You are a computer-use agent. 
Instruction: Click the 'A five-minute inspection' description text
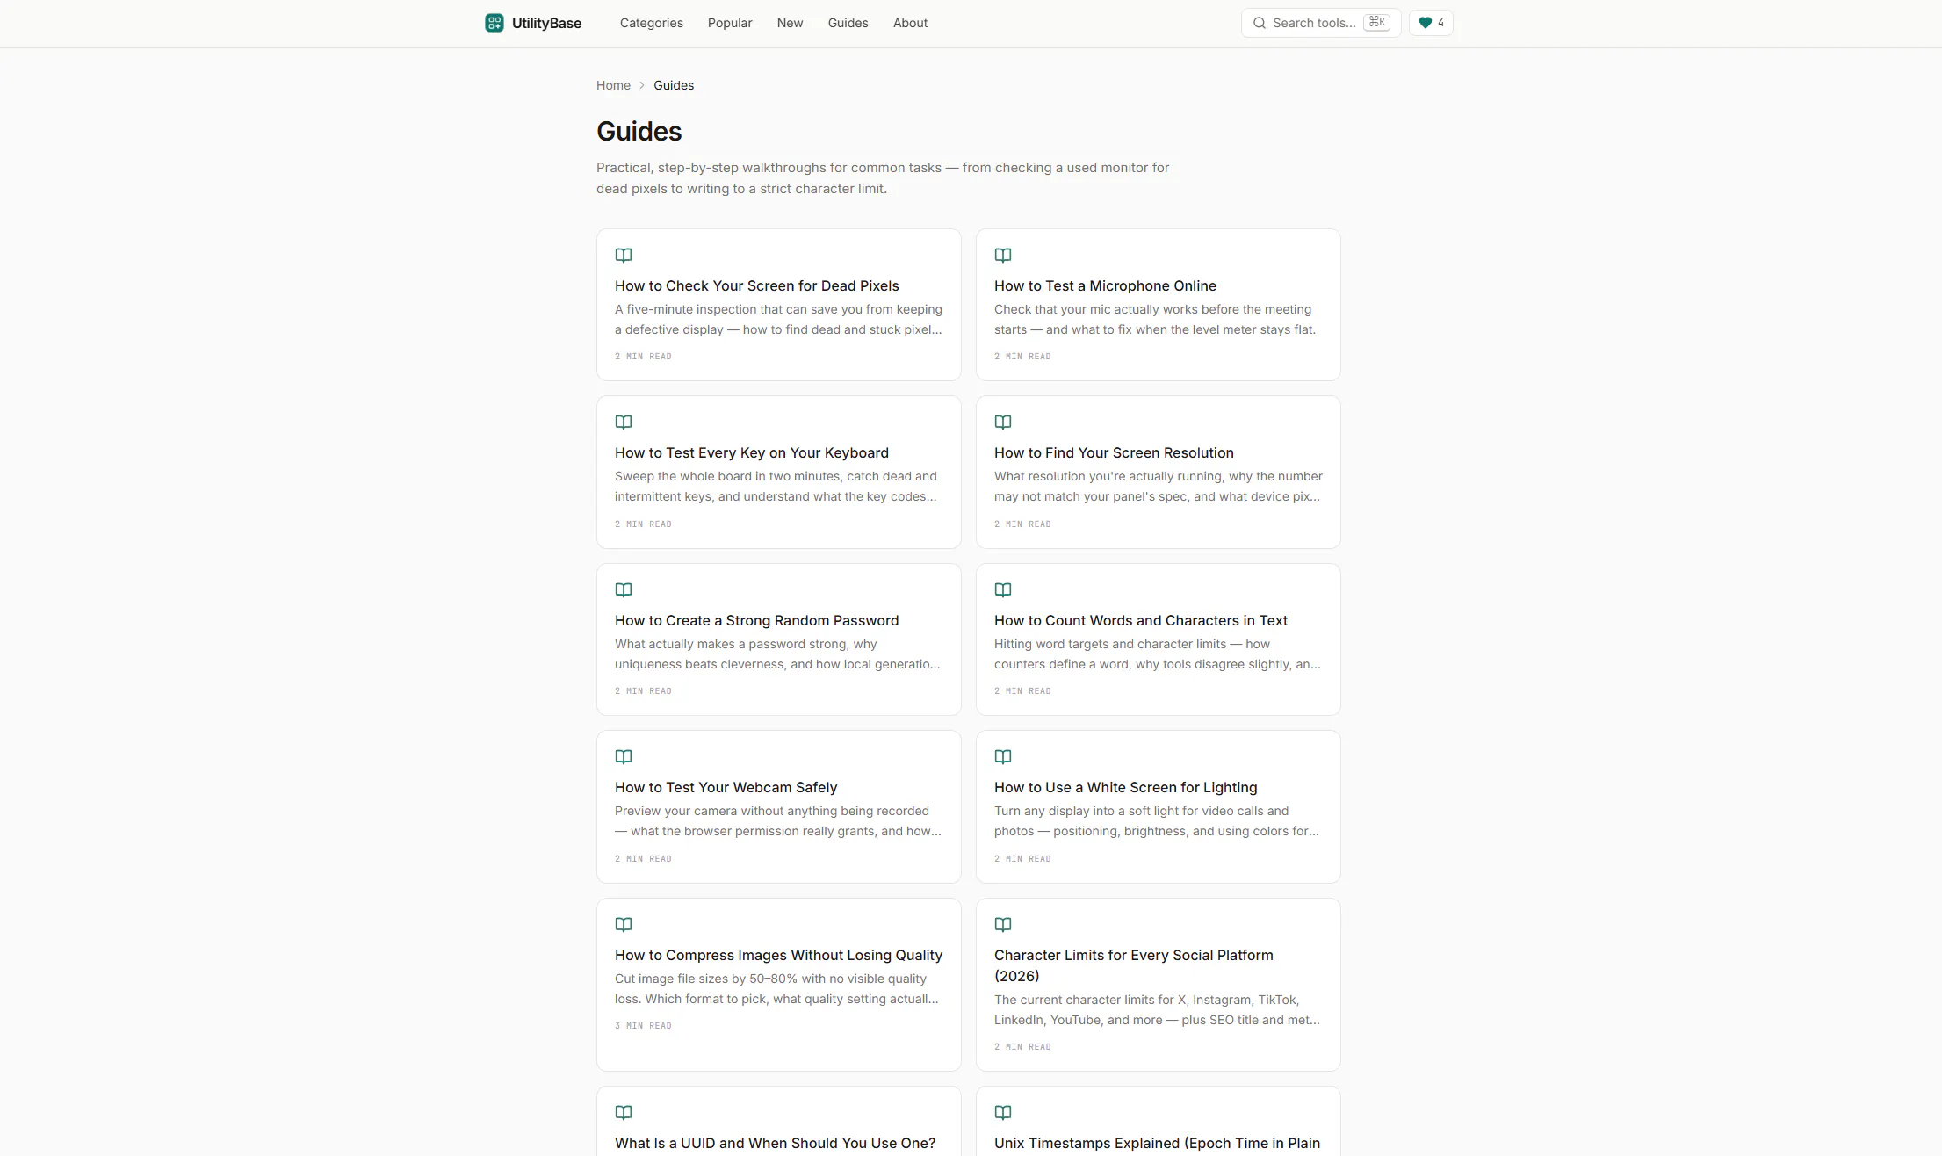(x=779, y=320)
